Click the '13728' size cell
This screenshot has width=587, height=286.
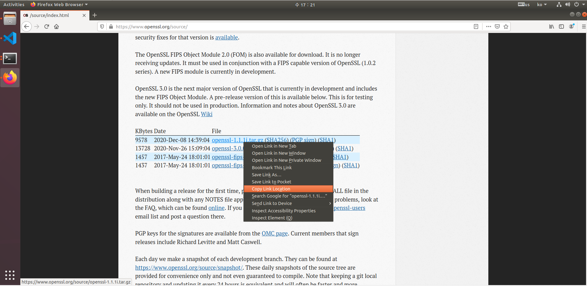point(143,149)
